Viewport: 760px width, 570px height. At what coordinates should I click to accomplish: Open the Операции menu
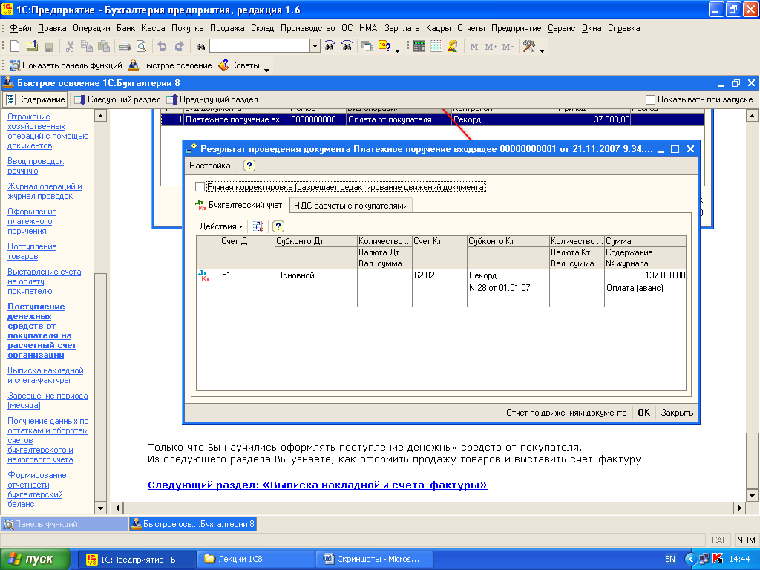91,28
